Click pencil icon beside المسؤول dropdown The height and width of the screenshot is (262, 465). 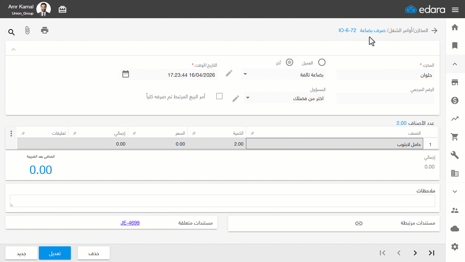[236, 98]
